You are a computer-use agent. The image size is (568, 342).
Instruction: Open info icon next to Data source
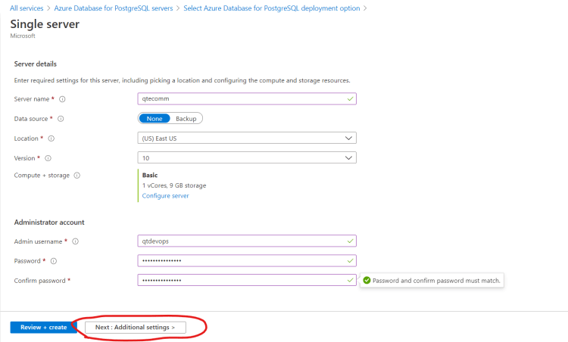(61, 119)
